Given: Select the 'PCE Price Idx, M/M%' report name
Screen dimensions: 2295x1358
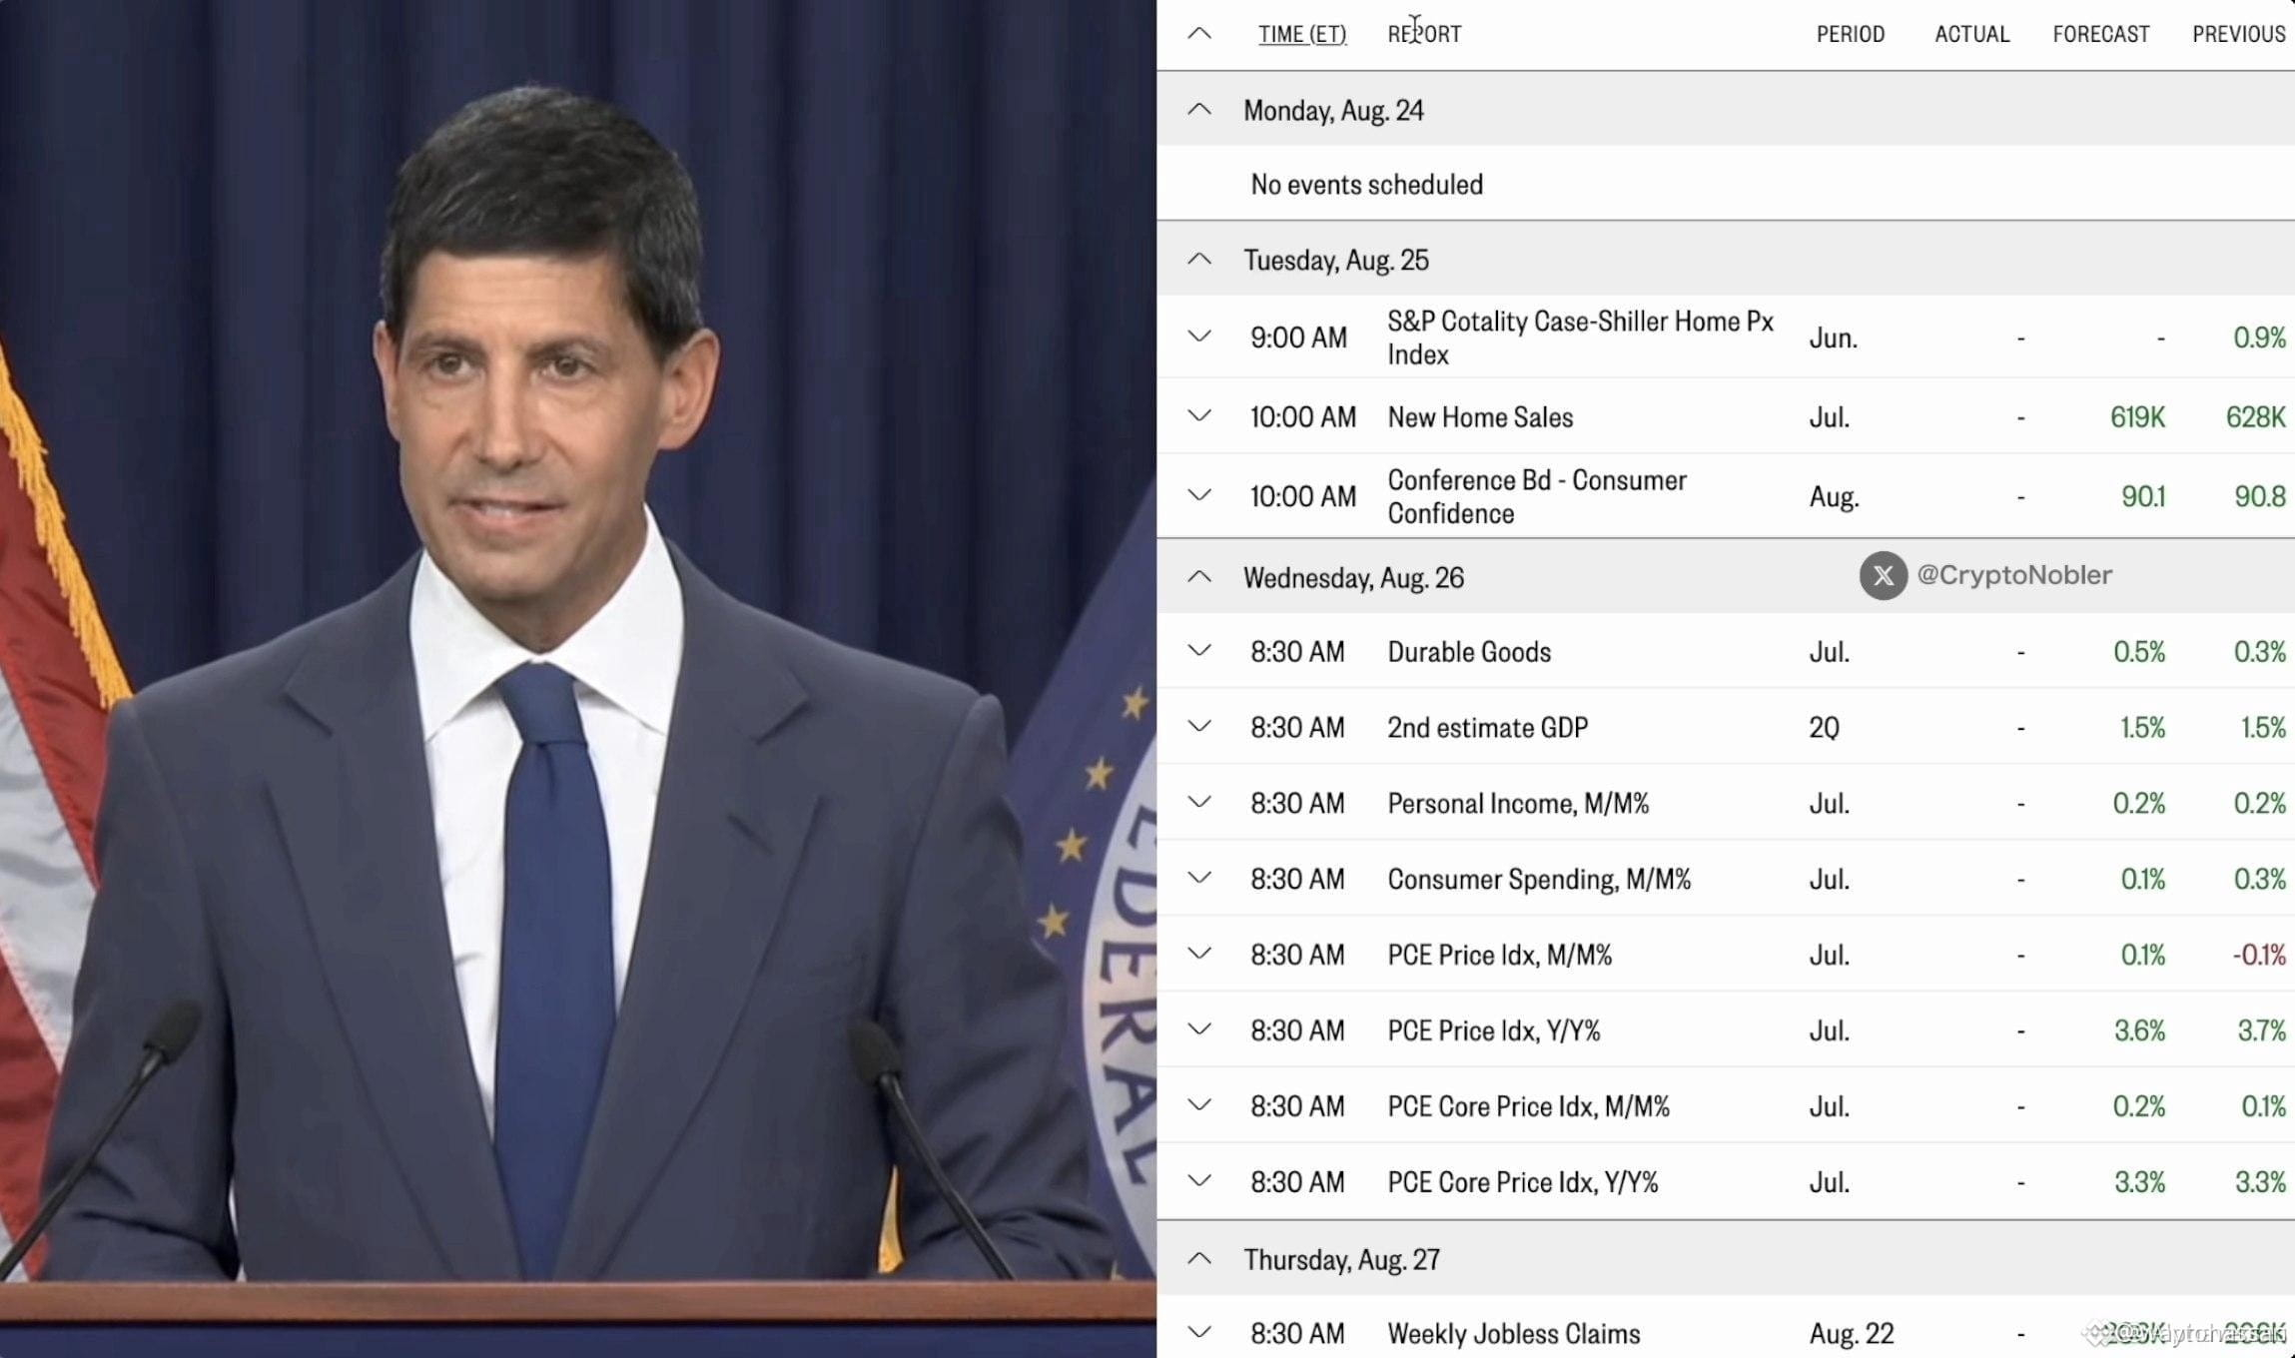Looking at the screenshot, I should [1499, 956].
